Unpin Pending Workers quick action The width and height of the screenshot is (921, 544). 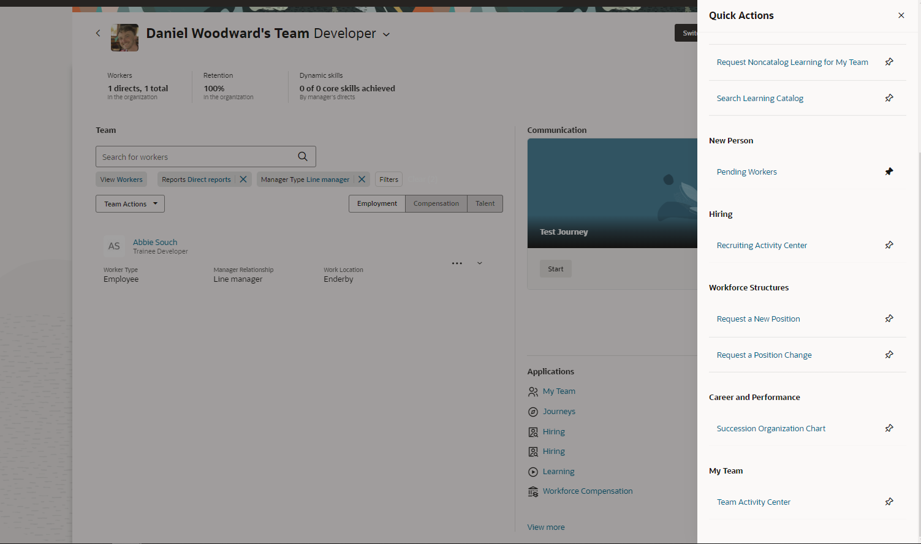[889, 172]
